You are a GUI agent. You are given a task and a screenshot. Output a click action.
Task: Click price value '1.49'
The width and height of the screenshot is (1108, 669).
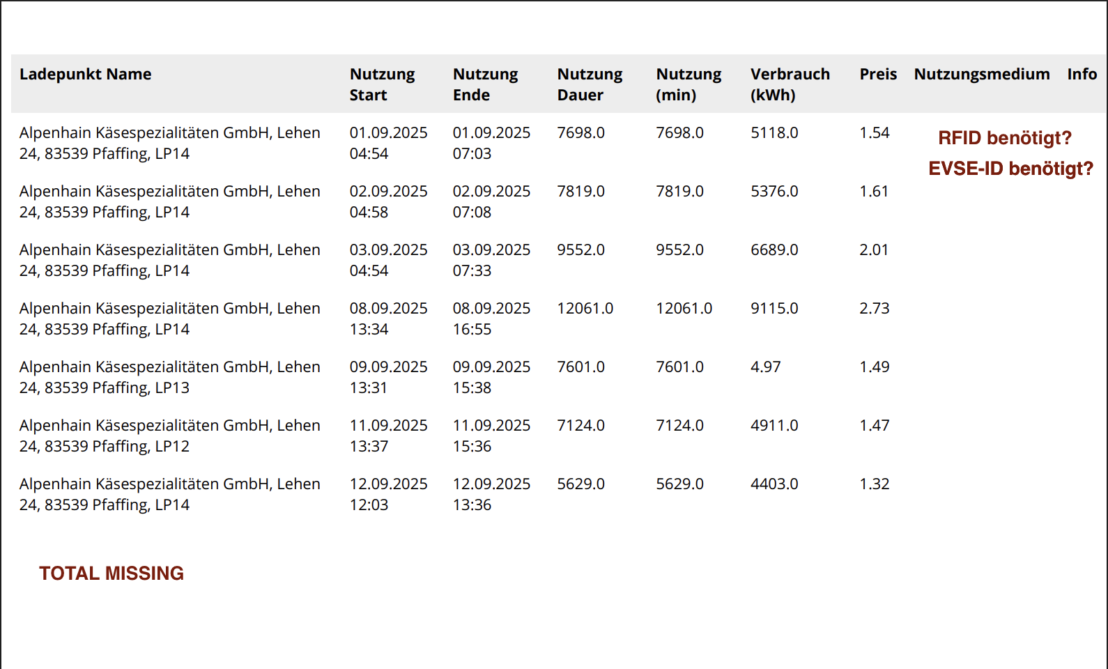[875, 367]
